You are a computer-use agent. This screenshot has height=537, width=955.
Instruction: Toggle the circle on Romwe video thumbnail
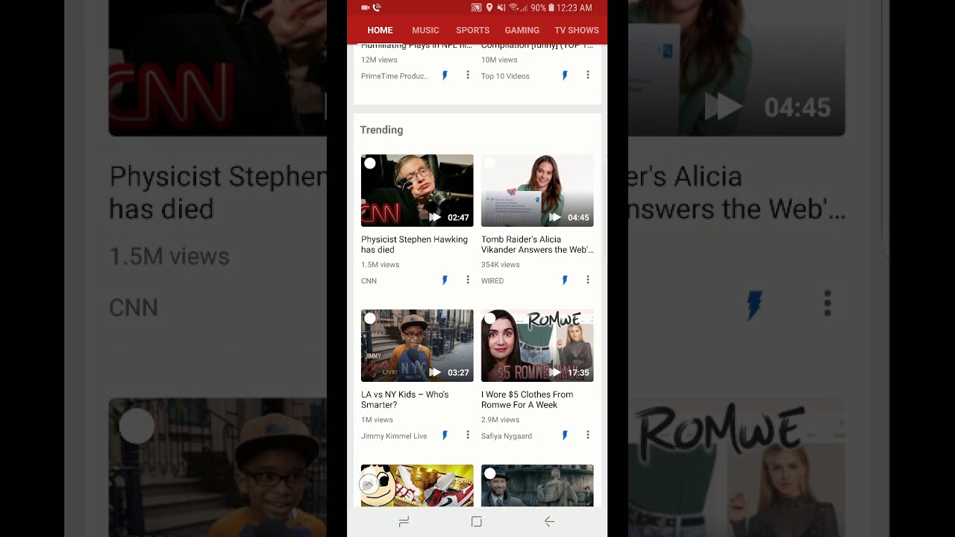pyautogui.click(x=490, y=318)
